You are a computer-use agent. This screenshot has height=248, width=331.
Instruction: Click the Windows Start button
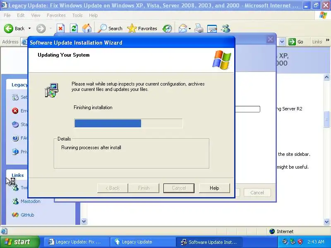[x=19, y=242]
